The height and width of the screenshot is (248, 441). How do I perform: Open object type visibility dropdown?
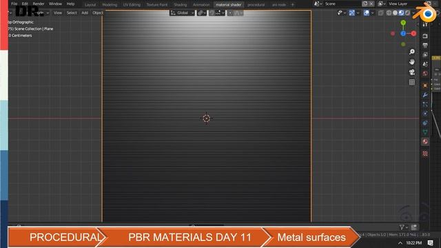coord(342,12)
